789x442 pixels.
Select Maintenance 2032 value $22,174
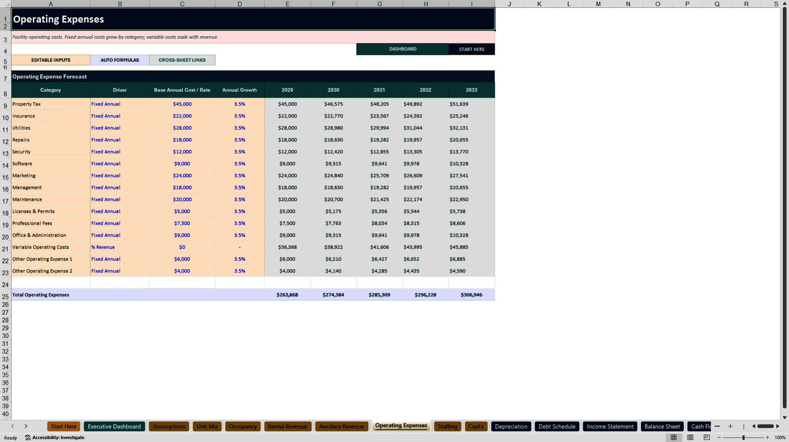tap(425, 199)
